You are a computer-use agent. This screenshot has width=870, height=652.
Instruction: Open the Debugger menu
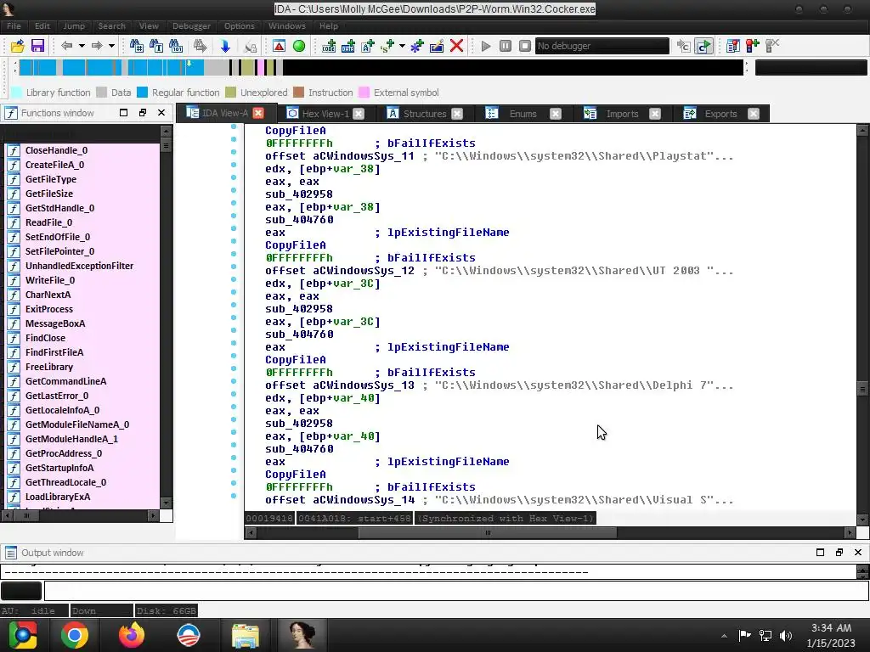191,26
